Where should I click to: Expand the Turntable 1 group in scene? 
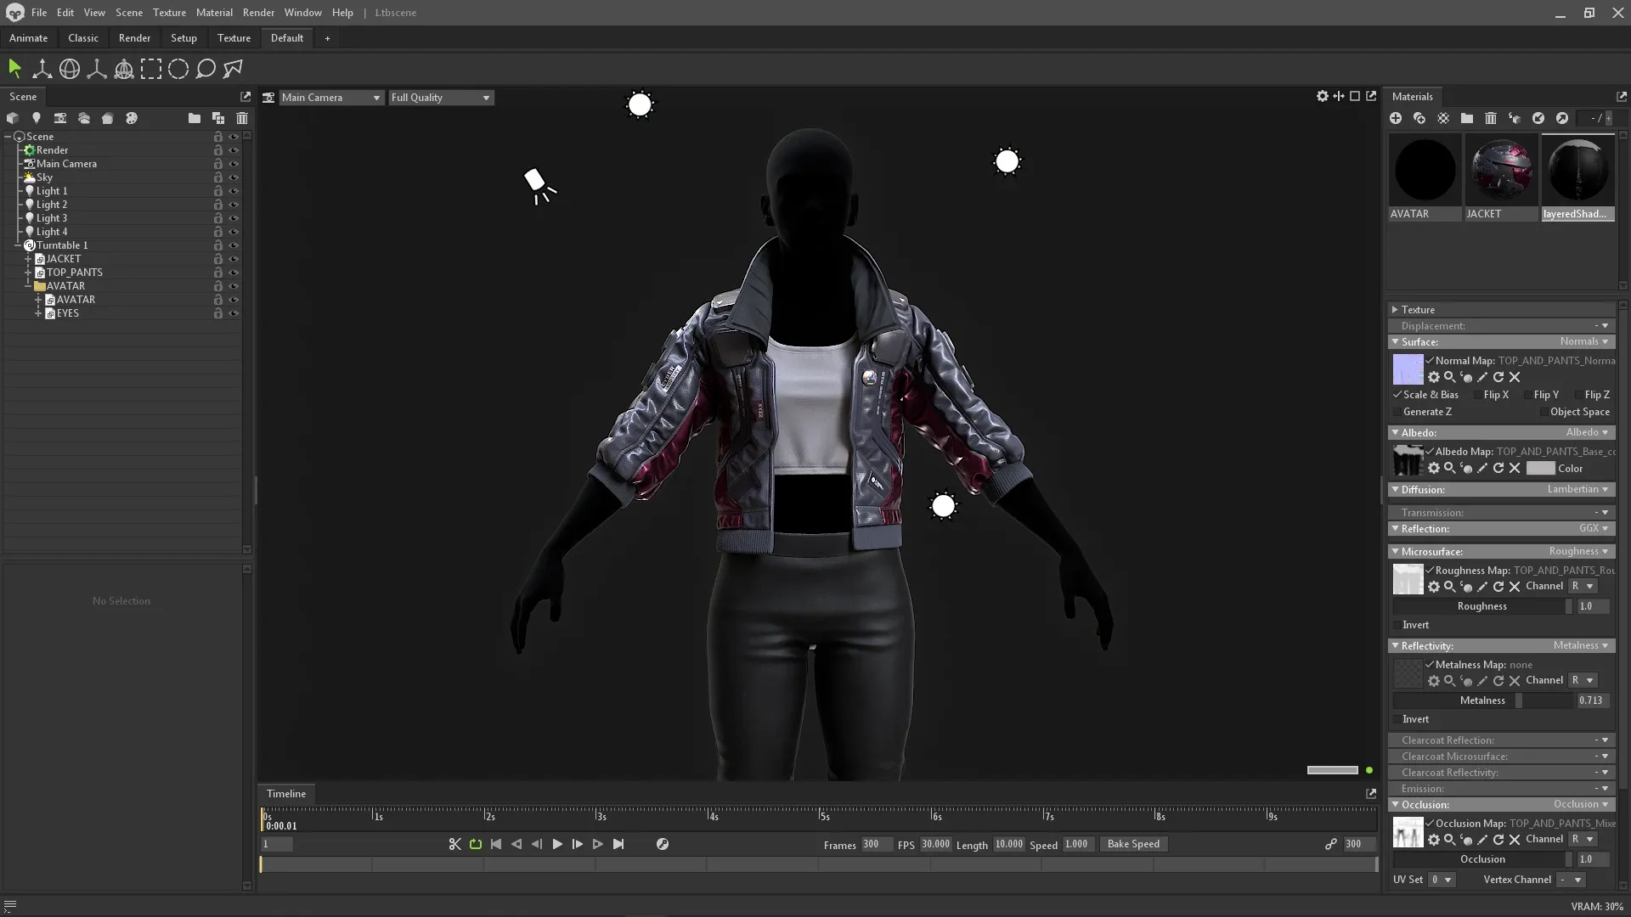coord(19,244)
